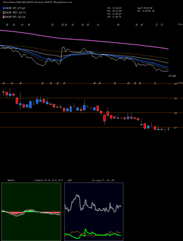Screen dimensions: 183x241
Task: Click MACD parameters '(12,26,9) 27.19, 27.9, -0.71'
Action: click(48, 180)
